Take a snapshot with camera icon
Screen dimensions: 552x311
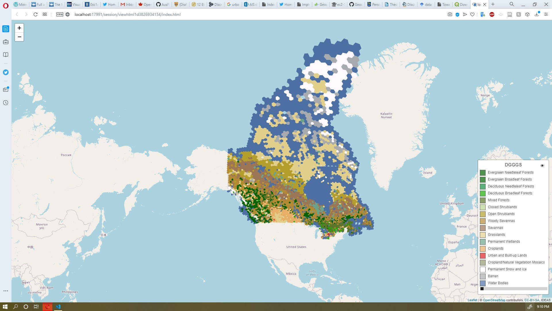450,14
